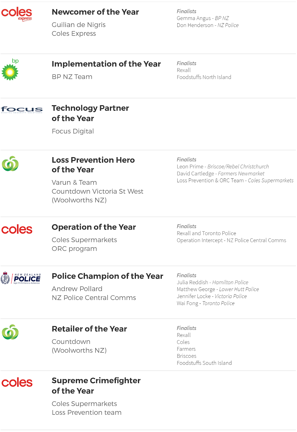Viewport: 297px width, 432px height.
Task: Select the Newcomer of the Year heading
Action: 95,12
